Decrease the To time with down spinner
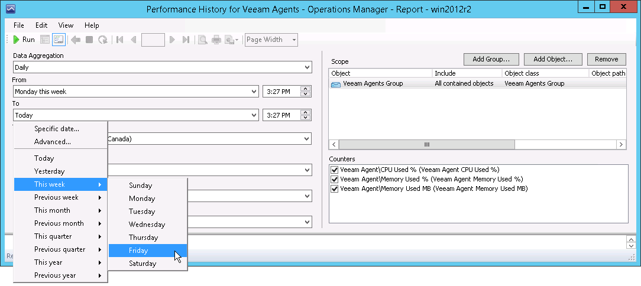 pyautogui.click(x=306, y=118)
